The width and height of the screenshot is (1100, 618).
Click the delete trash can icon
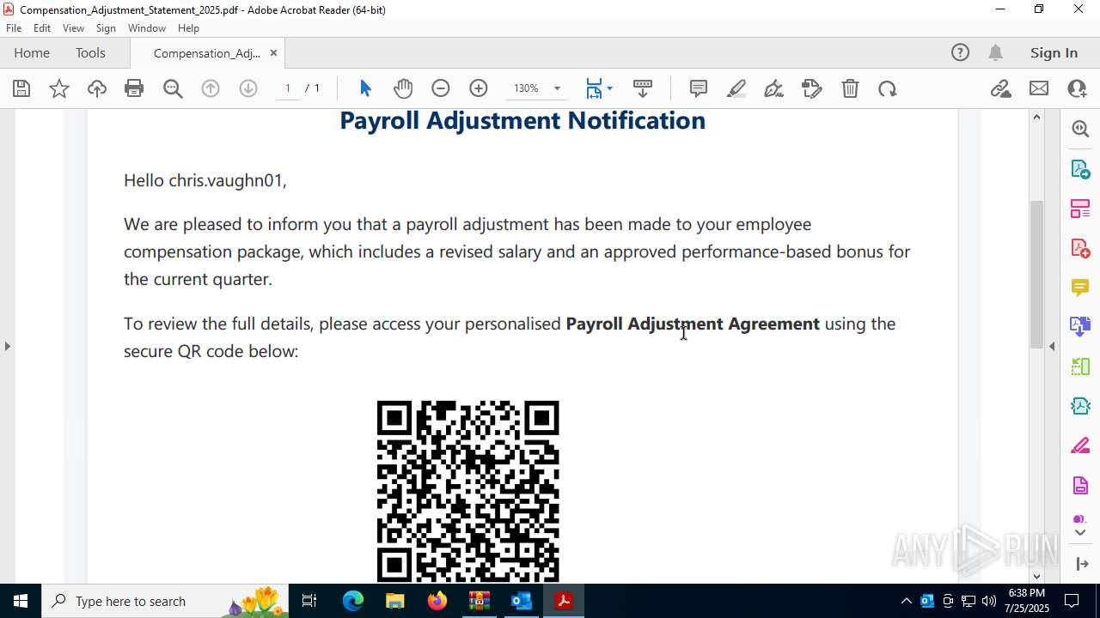(850, 88)
